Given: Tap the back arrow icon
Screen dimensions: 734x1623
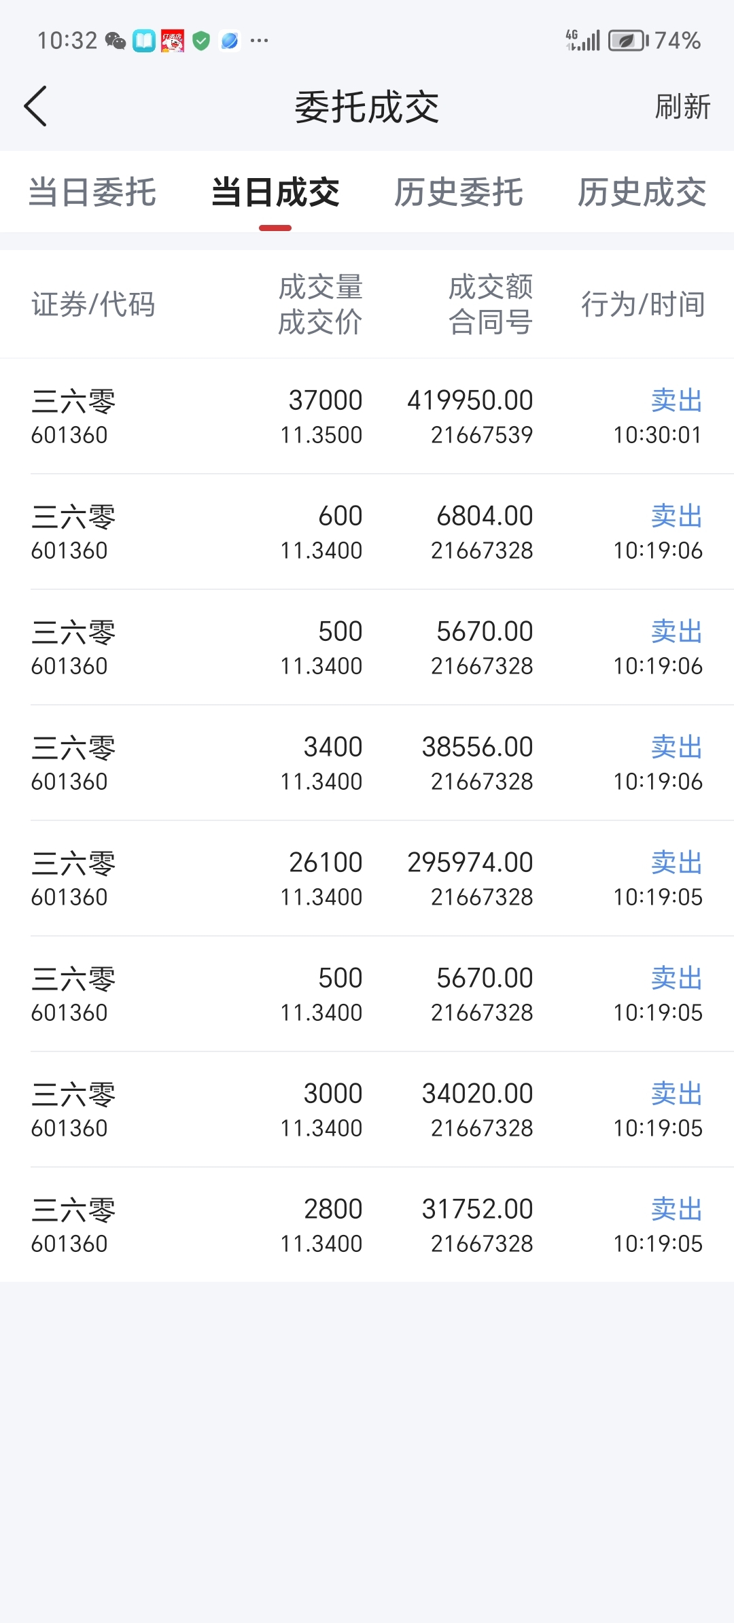Looking at the screenshot, I should [x=35, y=106].
